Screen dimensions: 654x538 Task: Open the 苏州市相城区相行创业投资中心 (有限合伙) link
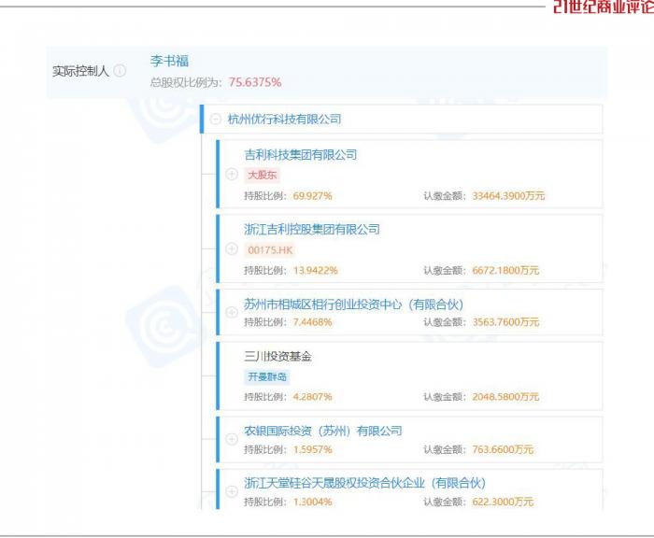[x=354, y=304]
